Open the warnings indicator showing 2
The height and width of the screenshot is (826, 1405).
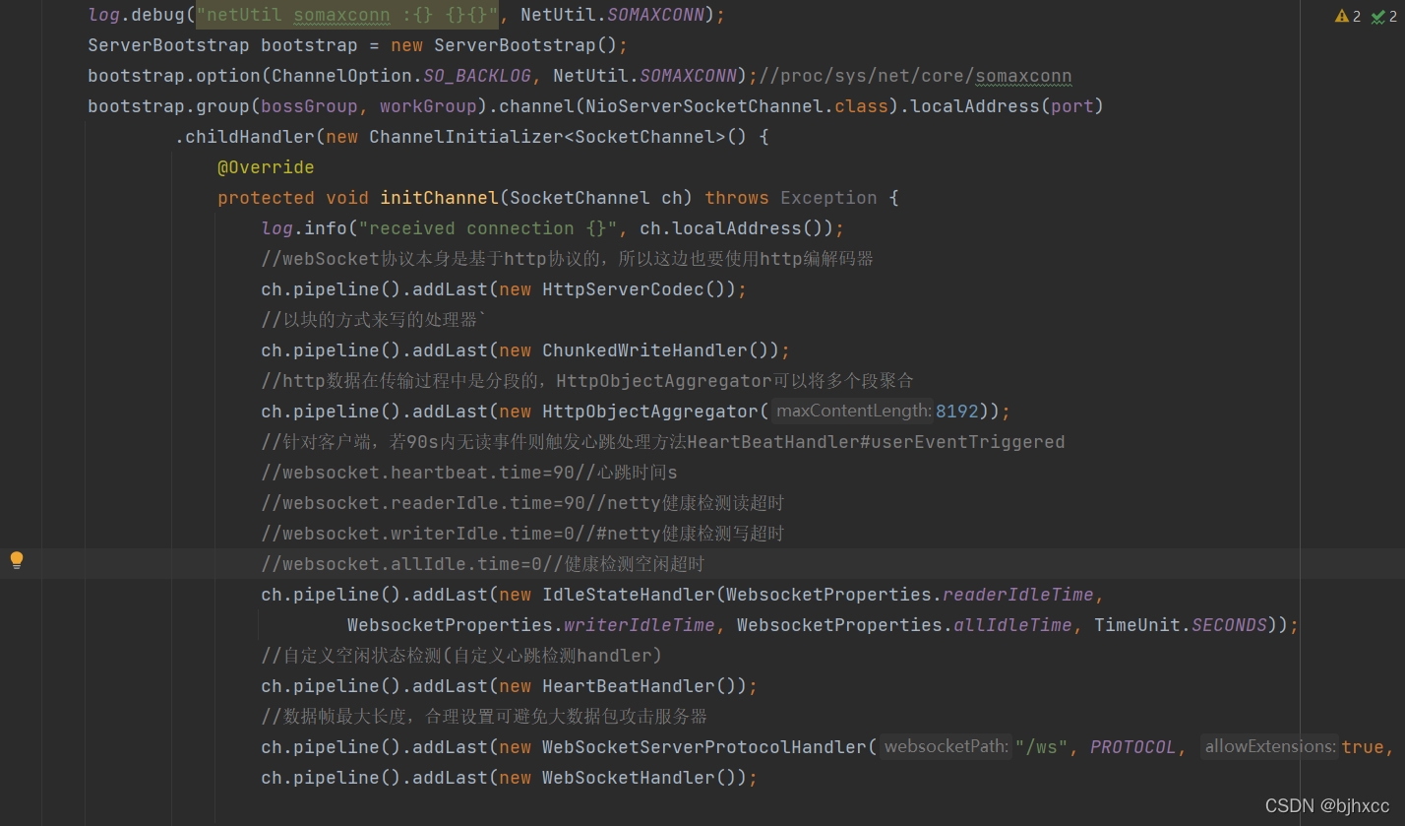[x=1348, y=16]
